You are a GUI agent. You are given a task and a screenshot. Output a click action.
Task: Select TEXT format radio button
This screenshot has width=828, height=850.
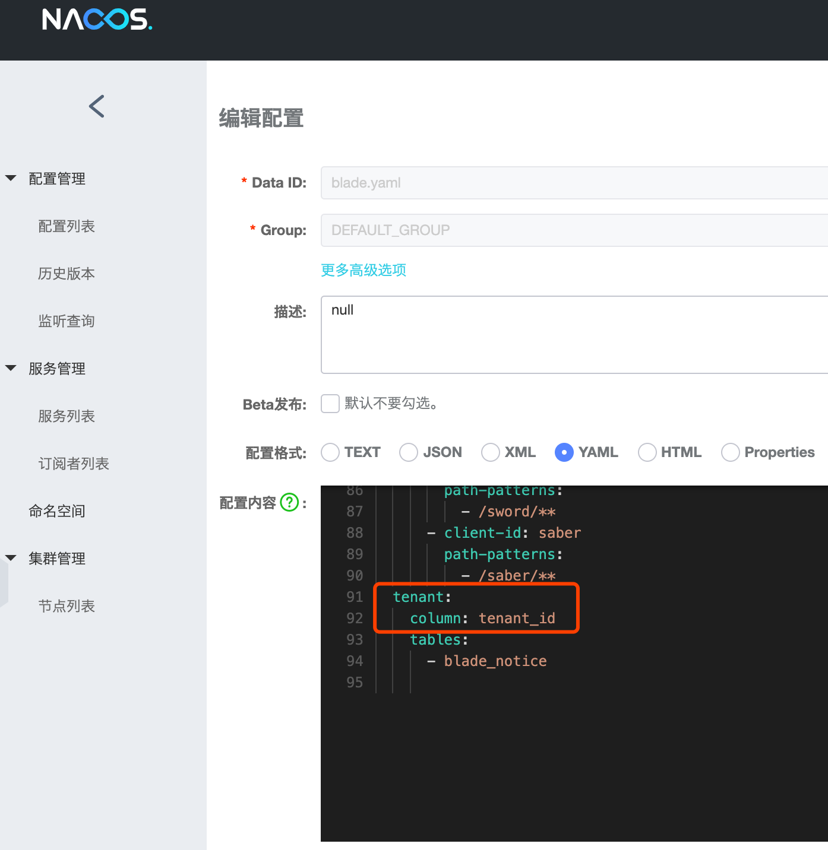click(330, 452)
